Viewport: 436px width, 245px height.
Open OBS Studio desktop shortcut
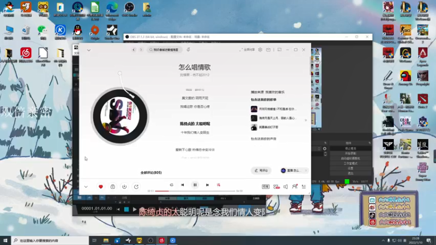(x=129, y=9)
